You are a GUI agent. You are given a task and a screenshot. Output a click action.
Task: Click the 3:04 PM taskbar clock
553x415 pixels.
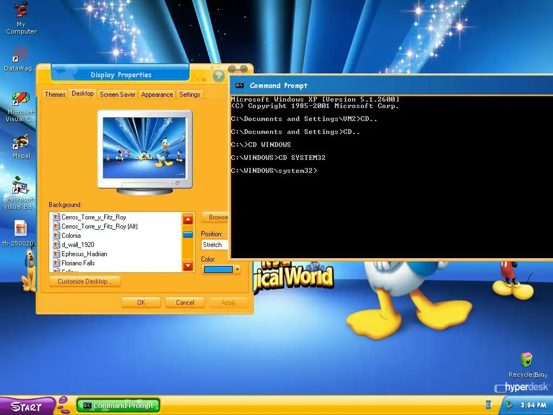533,405
